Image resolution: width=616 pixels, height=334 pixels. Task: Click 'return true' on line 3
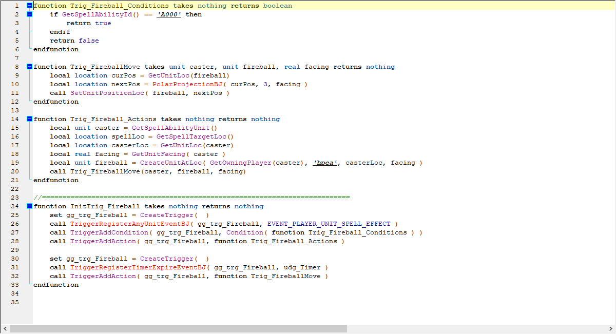tap(89, 23)
